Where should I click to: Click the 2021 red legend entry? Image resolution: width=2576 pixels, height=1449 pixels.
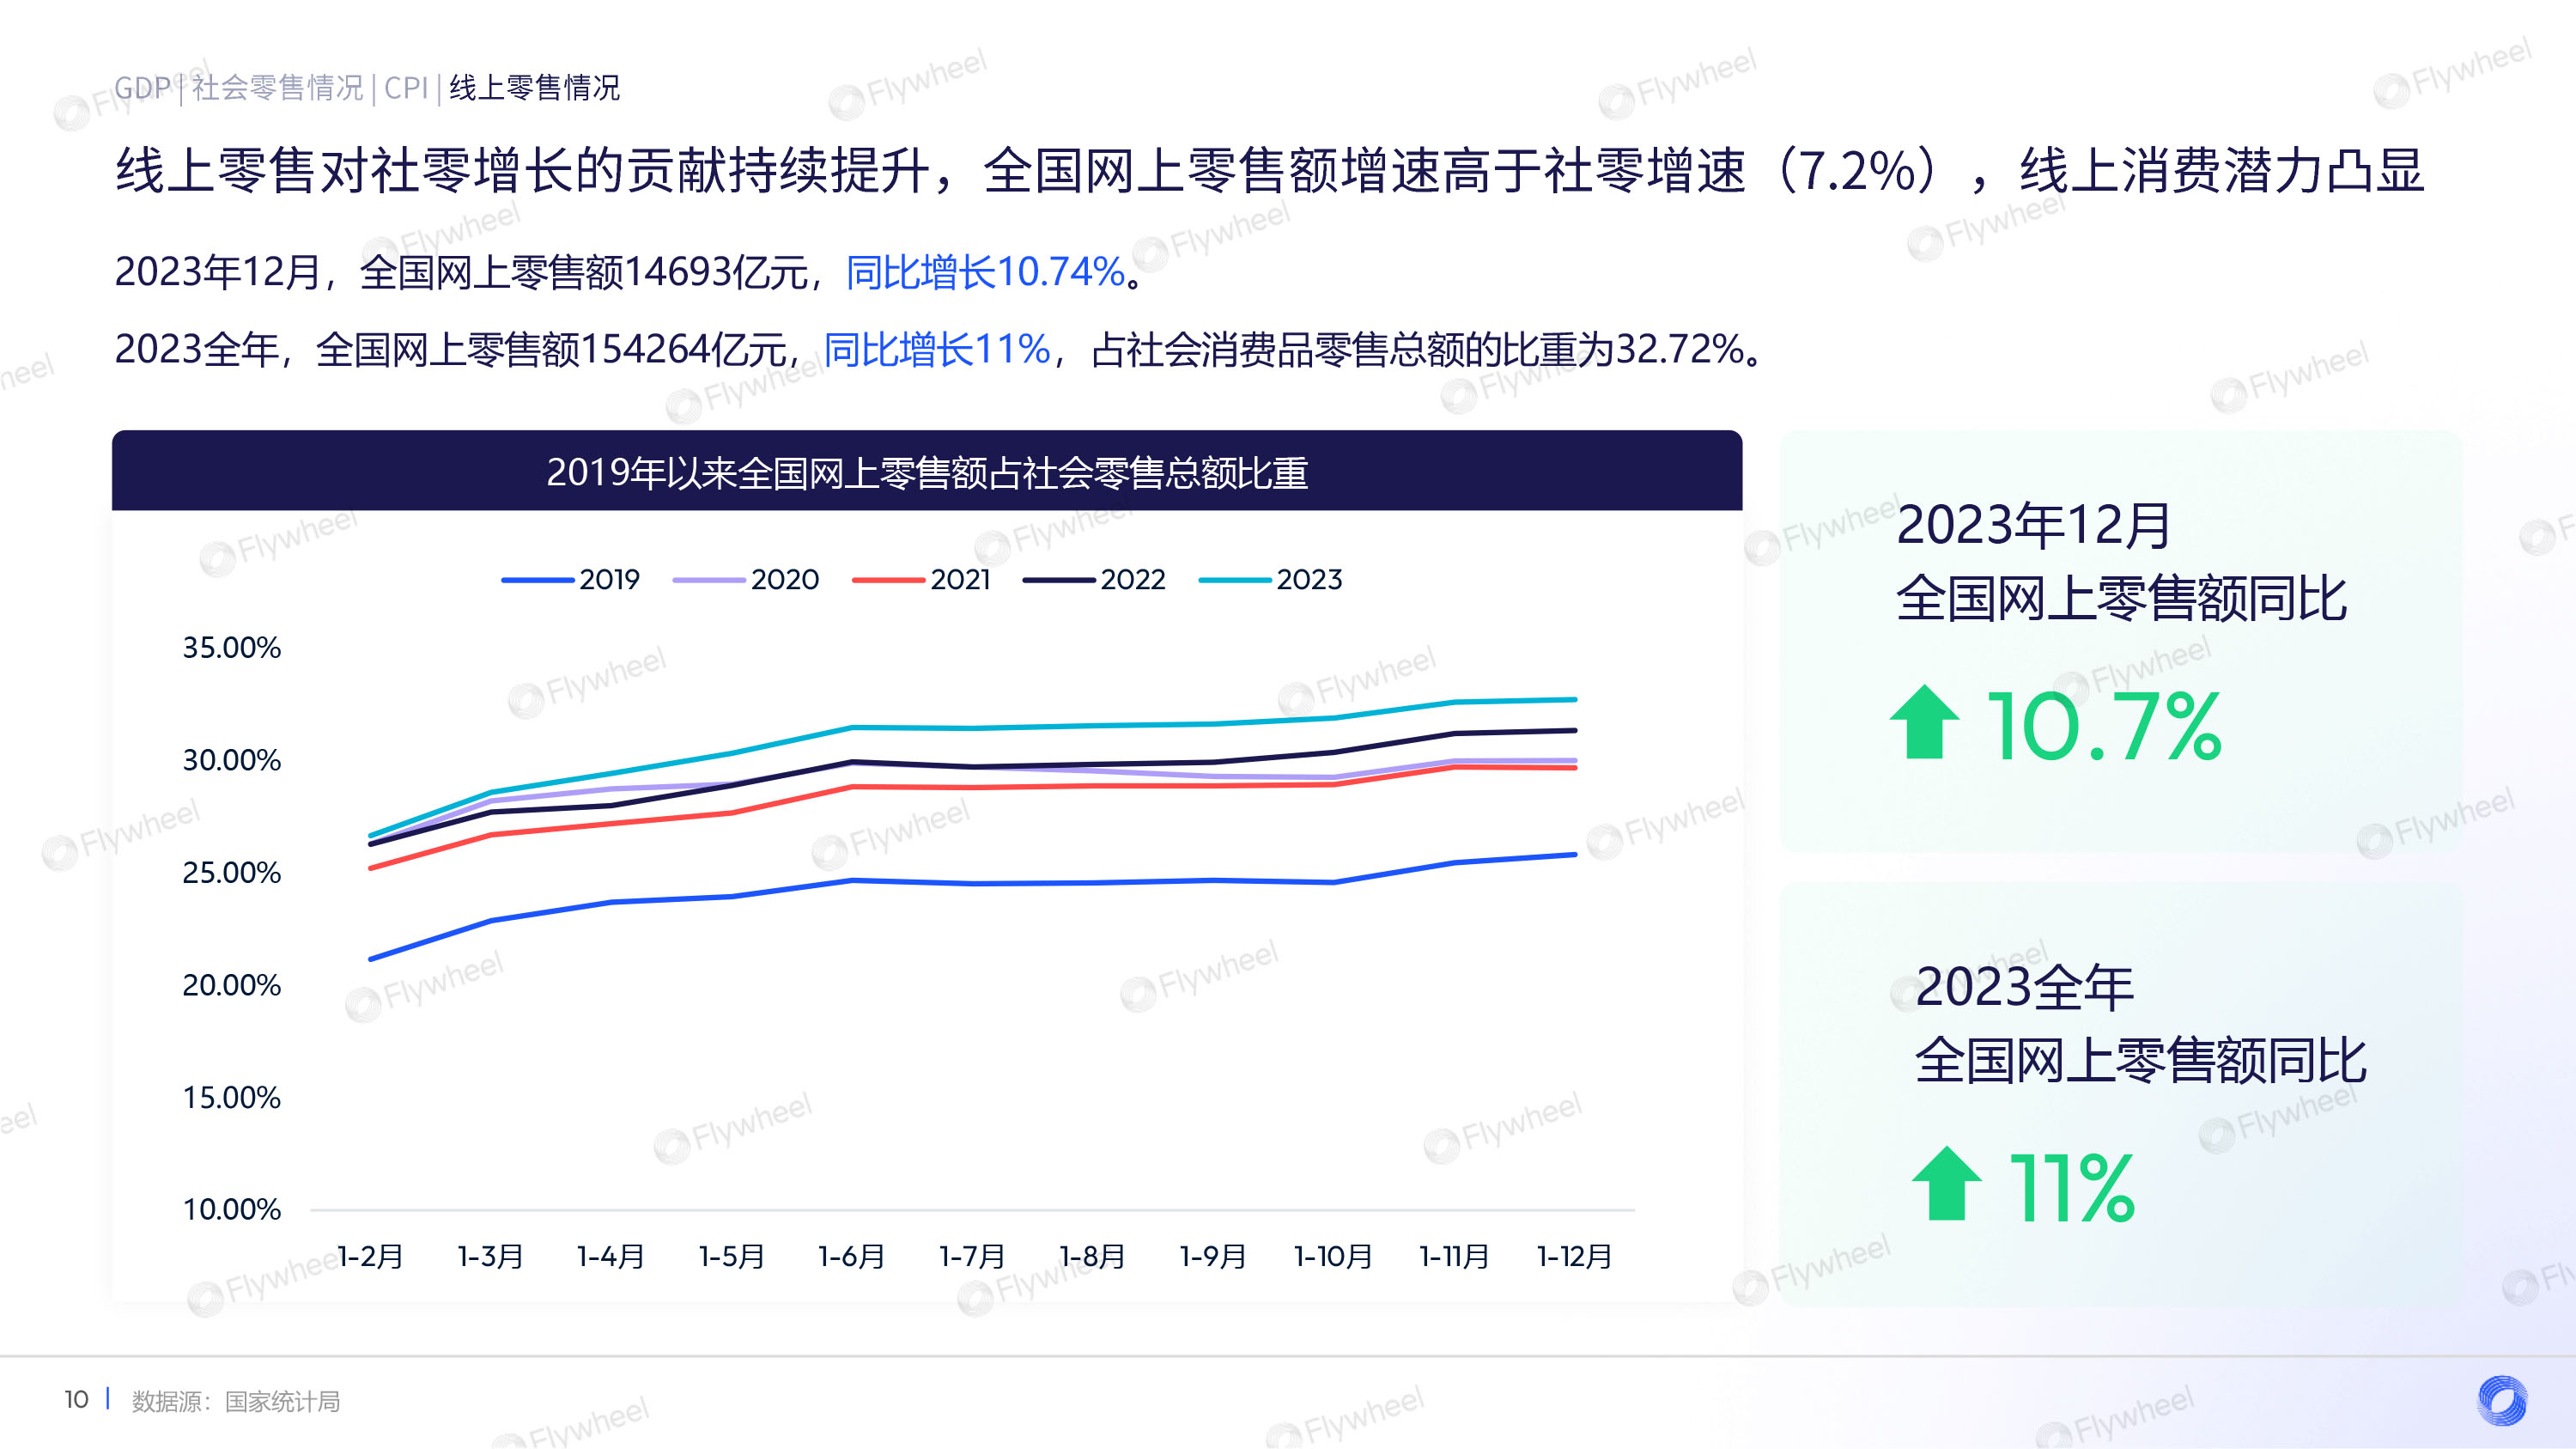coord(921,580)
